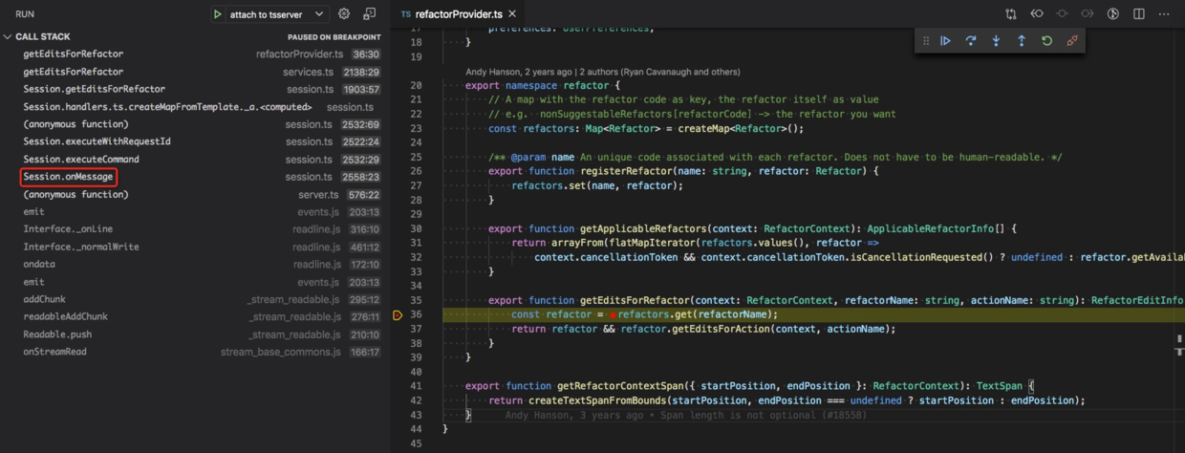Select top getEditsForRefactor frame in refactorProvider.ts

tap(195, 54)
